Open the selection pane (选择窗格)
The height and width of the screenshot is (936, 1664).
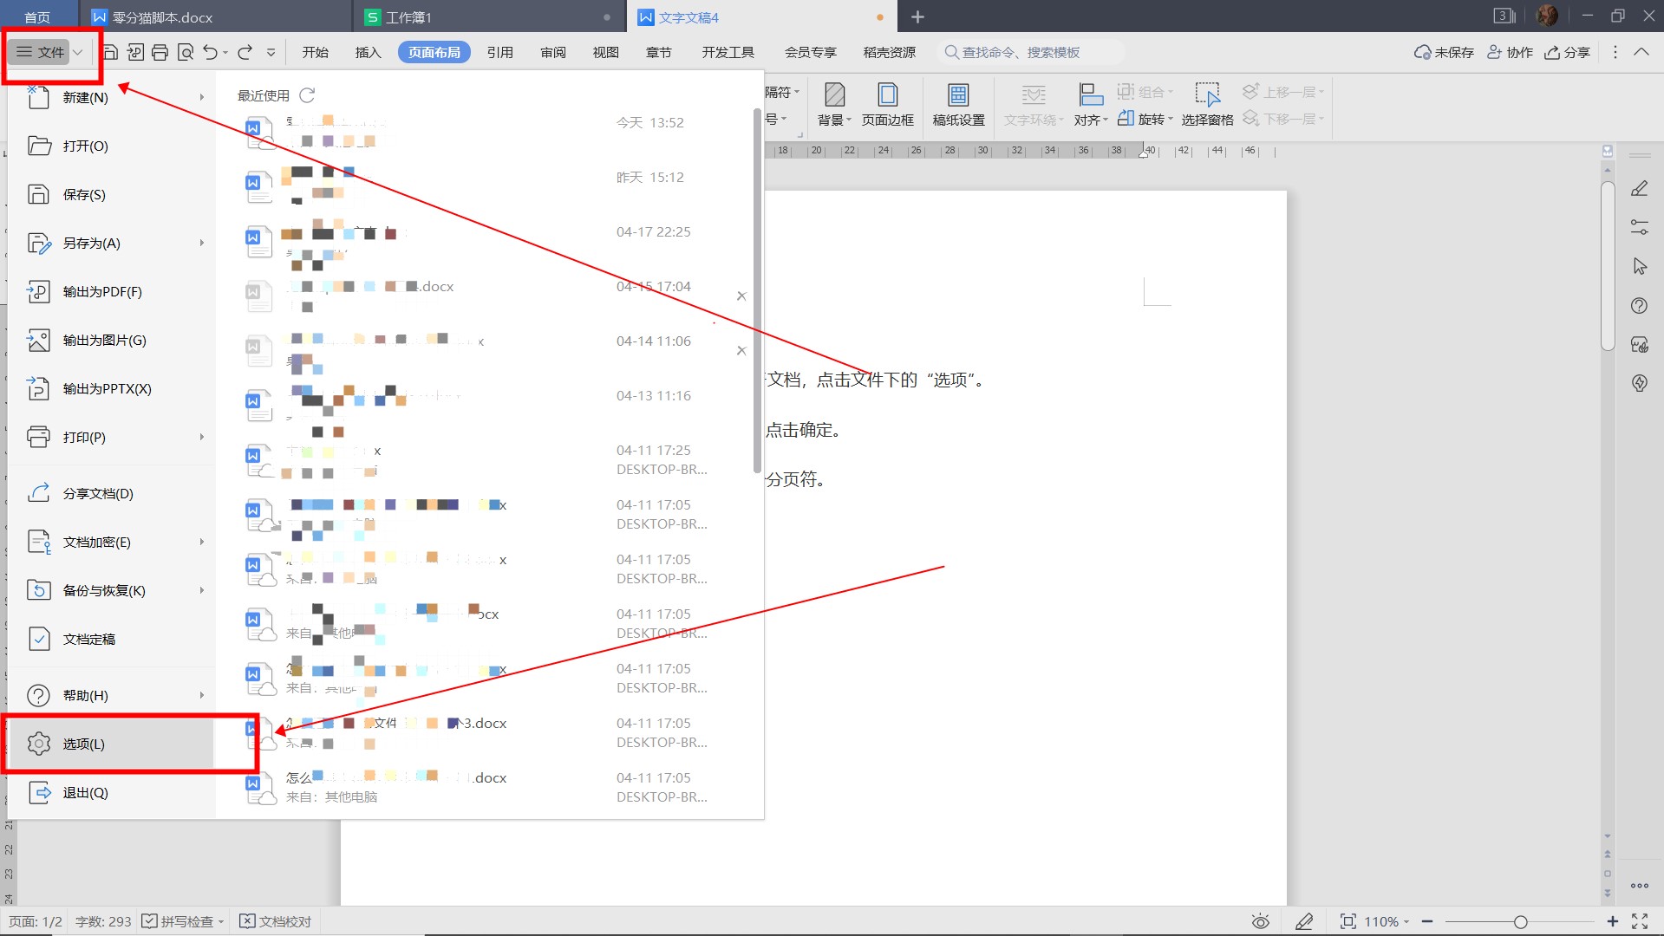(x=1207, y=105)
